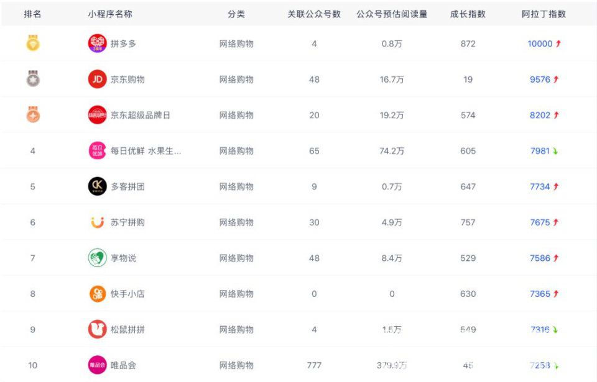Select the green 享物说 heart logo
The height and width of the screenshot is (382, 597).
coord(97,258)
